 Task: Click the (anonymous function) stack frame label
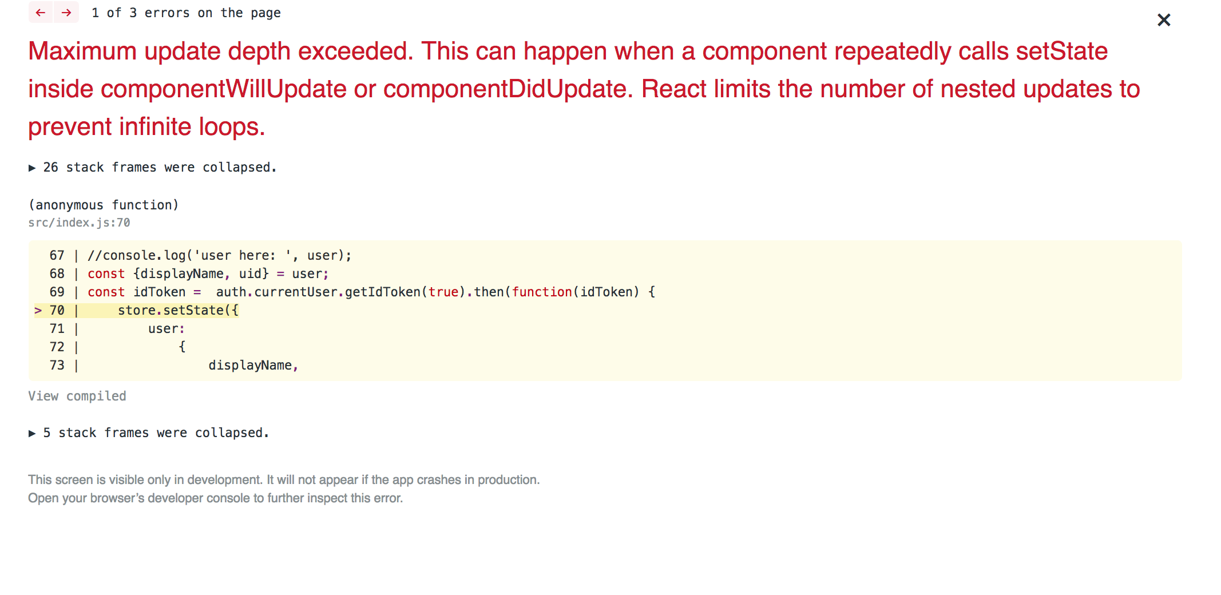click(x=104, y=204)
